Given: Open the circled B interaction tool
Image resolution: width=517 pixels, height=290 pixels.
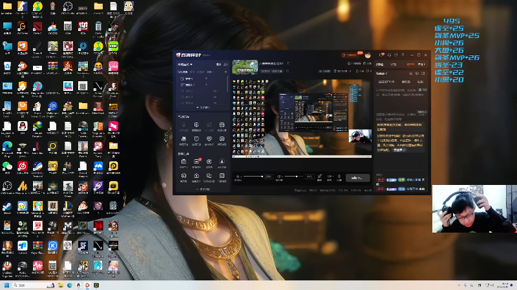Looking at the screenshot, I should pyautogui.click(x=196, y=126).
